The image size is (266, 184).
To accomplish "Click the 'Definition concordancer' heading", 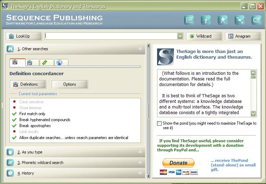I will (x=37, y=74).
